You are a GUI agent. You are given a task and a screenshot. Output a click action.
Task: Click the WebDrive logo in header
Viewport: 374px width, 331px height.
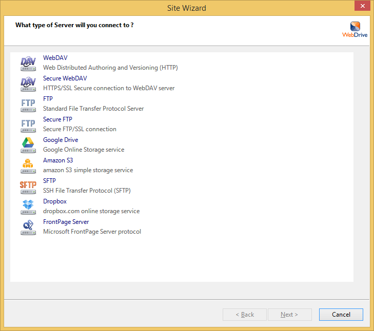(355, 30)
